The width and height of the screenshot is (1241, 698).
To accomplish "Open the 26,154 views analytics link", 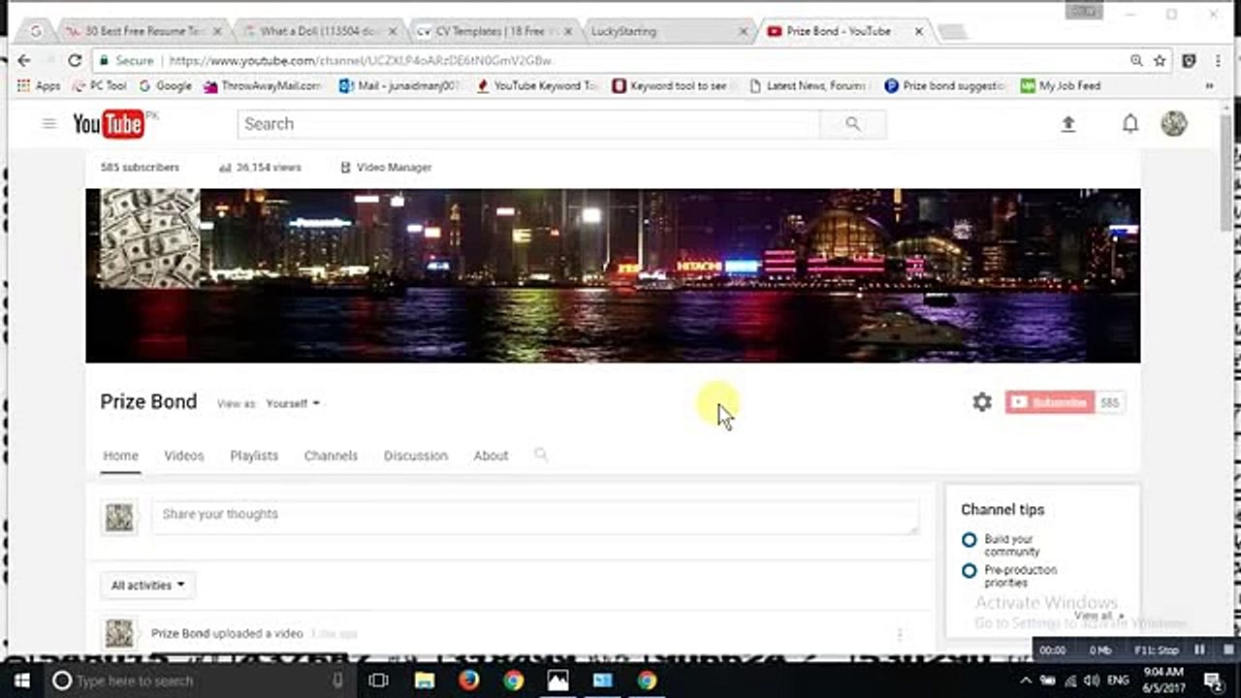I will pos(260,168).
